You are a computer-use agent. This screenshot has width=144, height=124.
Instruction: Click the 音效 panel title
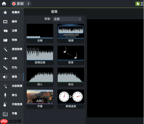coord(54,12)
